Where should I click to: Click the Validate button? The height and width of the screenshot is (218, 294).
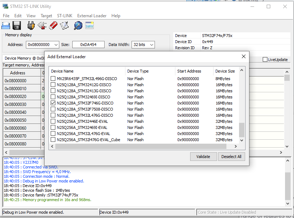click(203, 157)
